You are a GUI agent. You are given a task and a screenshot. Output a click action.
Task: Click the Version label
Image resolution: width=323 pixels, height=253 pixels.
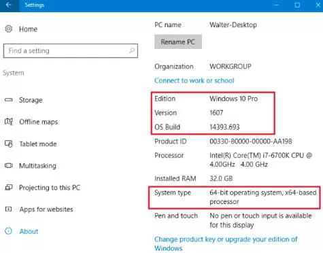(166, 113)
